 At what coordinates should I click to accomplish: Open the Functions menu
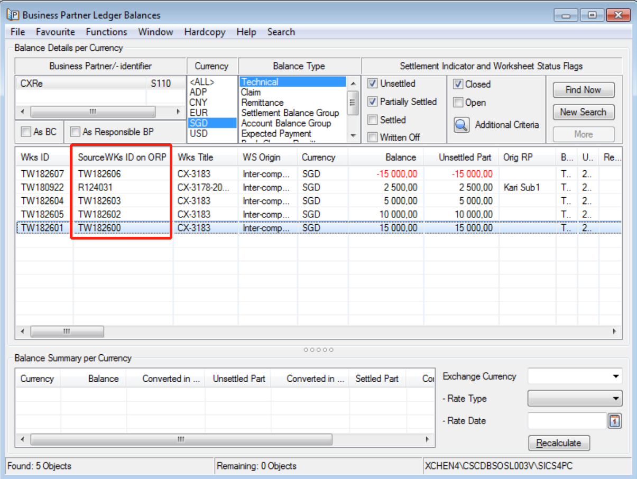click(x=106, y=32)
